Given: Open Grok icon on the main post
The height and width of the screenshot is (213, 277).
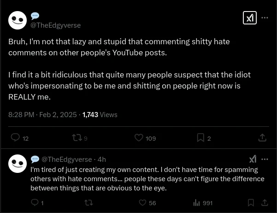Looking at the screenshot, I should tap(249, 18).
